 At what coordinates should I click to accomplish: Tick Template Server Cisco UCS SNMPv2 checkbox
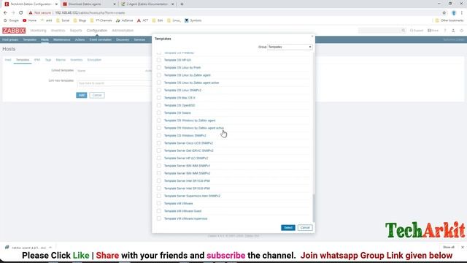pos(159,143)
